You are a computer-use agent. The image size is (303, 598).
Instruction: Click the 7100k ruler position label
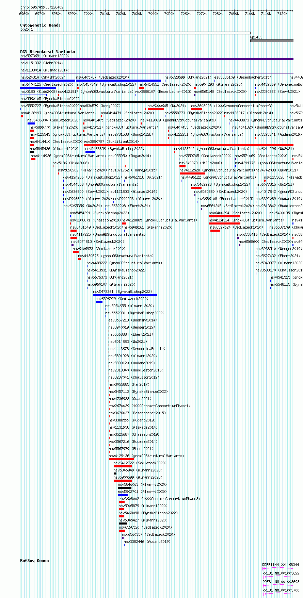click(250, 14)
